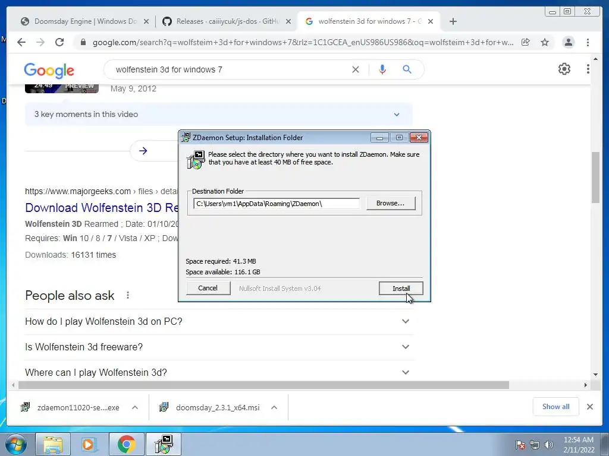Click the Chrome taskbar icon

click(126, 444)
